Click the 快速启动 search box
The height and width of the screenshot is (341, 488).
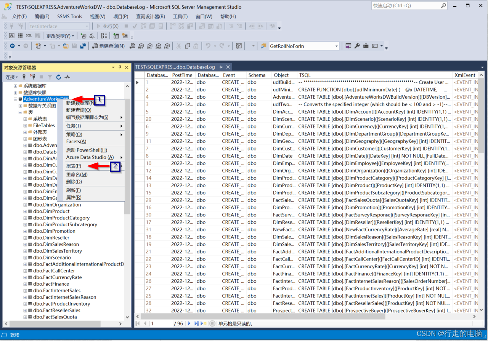pyautogui.click(x=409, y=6)
